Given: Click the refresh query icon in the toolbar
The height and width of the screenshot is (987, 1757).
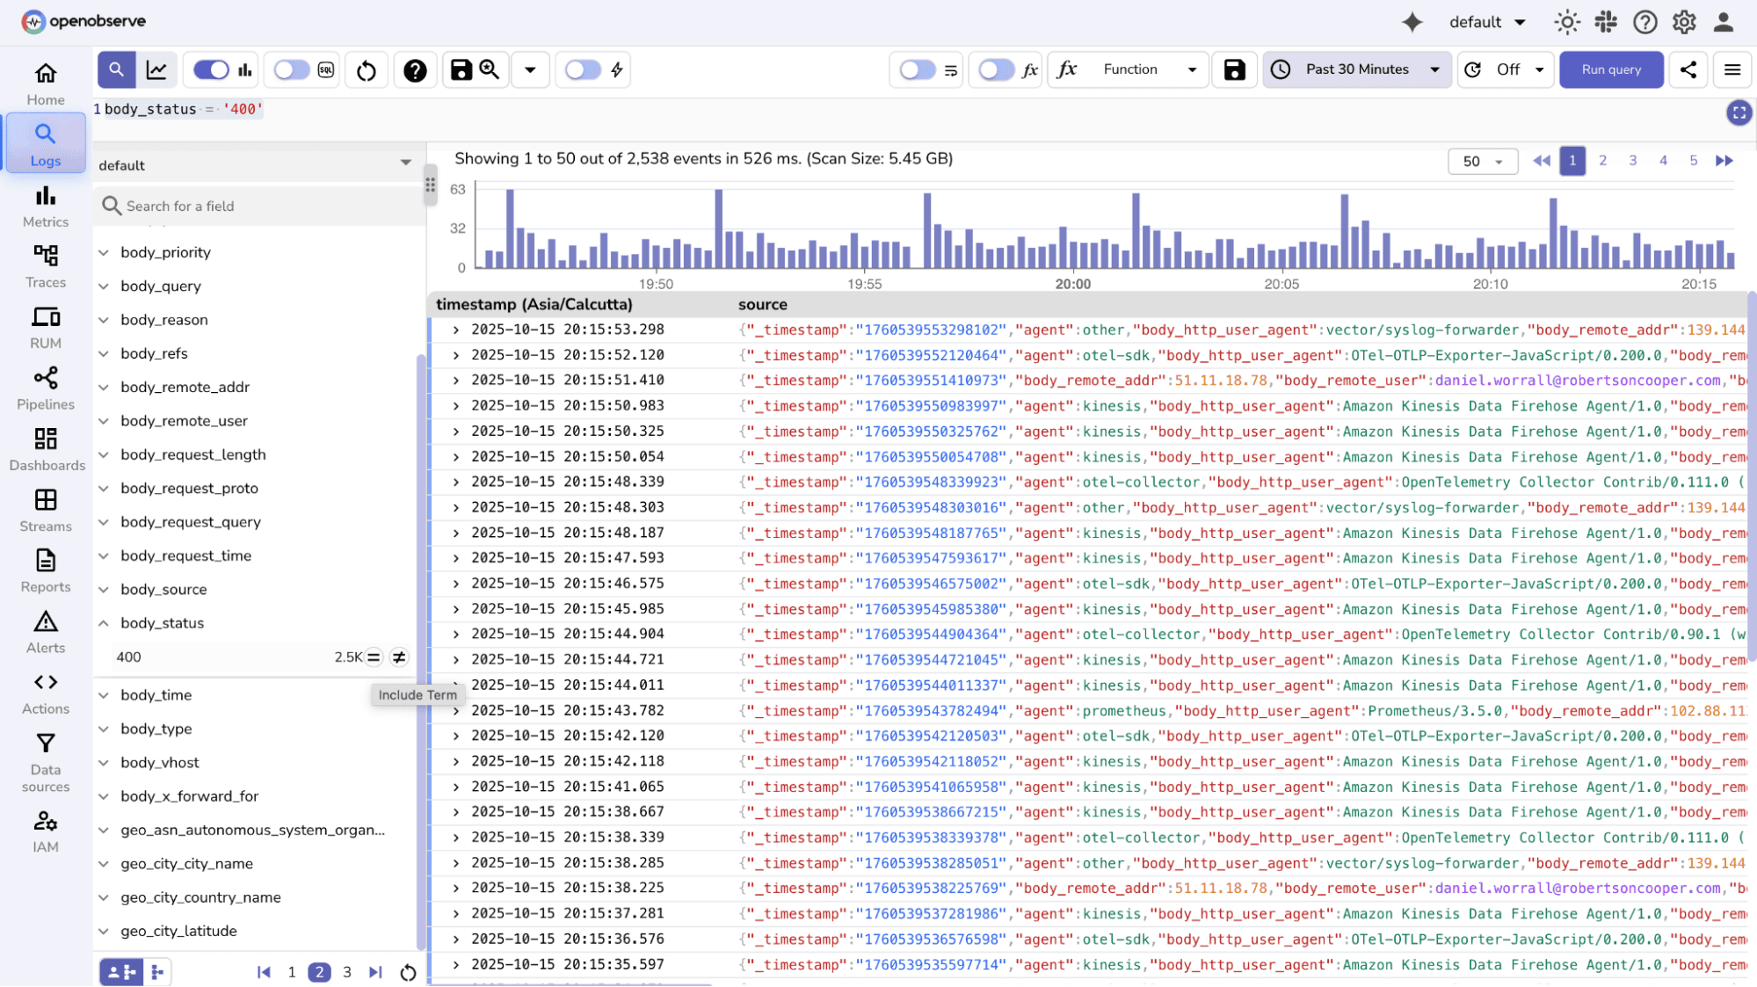Looking at the screenshot, I should click(x=366, y=69).
